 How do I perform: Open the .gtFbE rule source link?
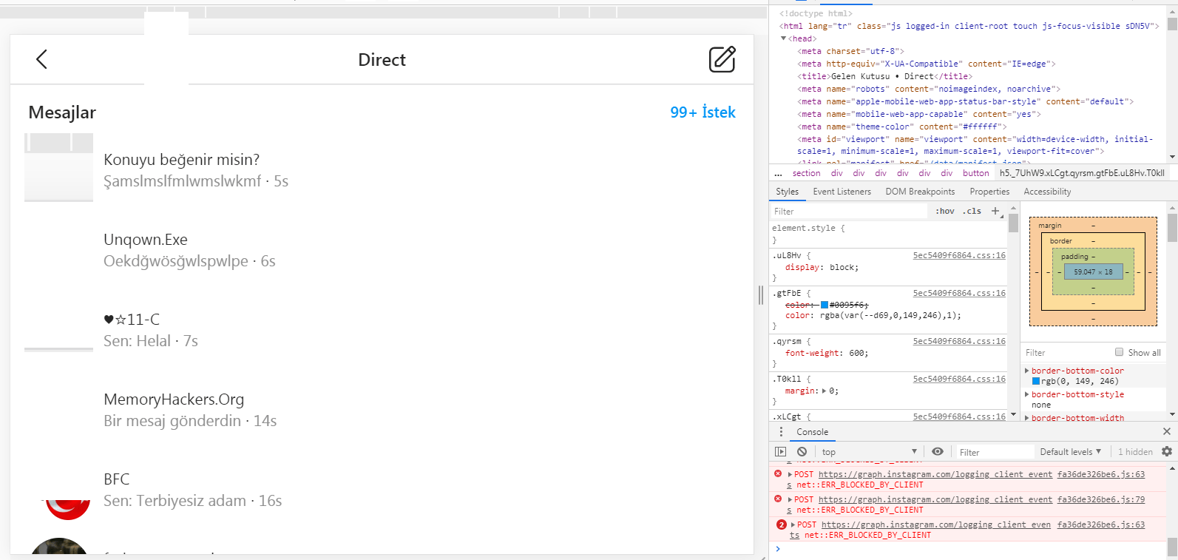pos(959,293)
